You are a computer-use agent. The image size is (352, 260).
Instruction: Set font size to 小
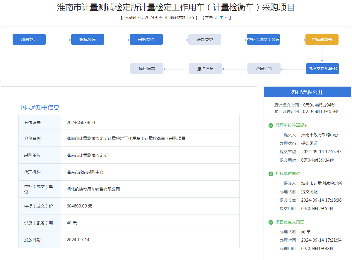point(227,18)
